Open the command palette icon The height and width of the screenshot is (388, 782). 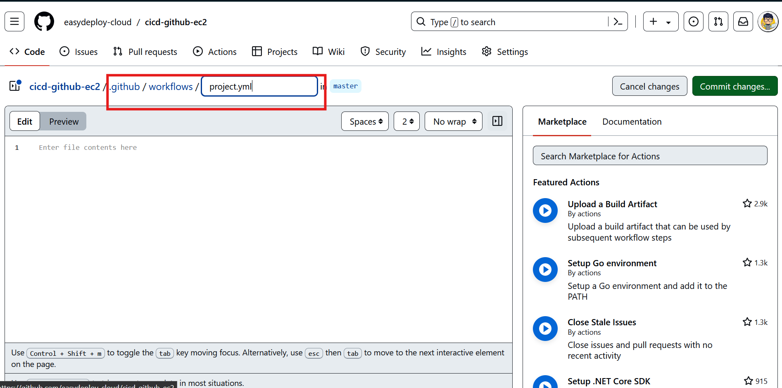click(618, 21)
